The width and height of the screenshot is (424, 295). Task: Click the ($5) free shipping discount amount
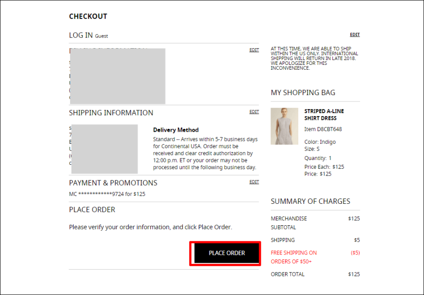point(355,253)
